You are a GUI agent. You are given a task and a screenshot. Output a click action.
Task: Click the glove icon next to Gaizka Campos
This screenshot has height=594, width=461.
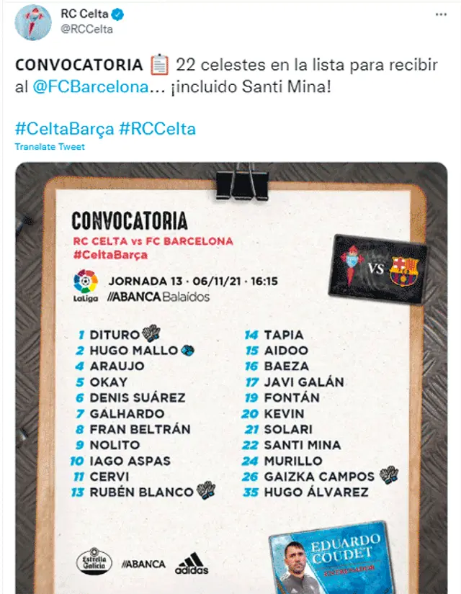(x=389, y=475)
